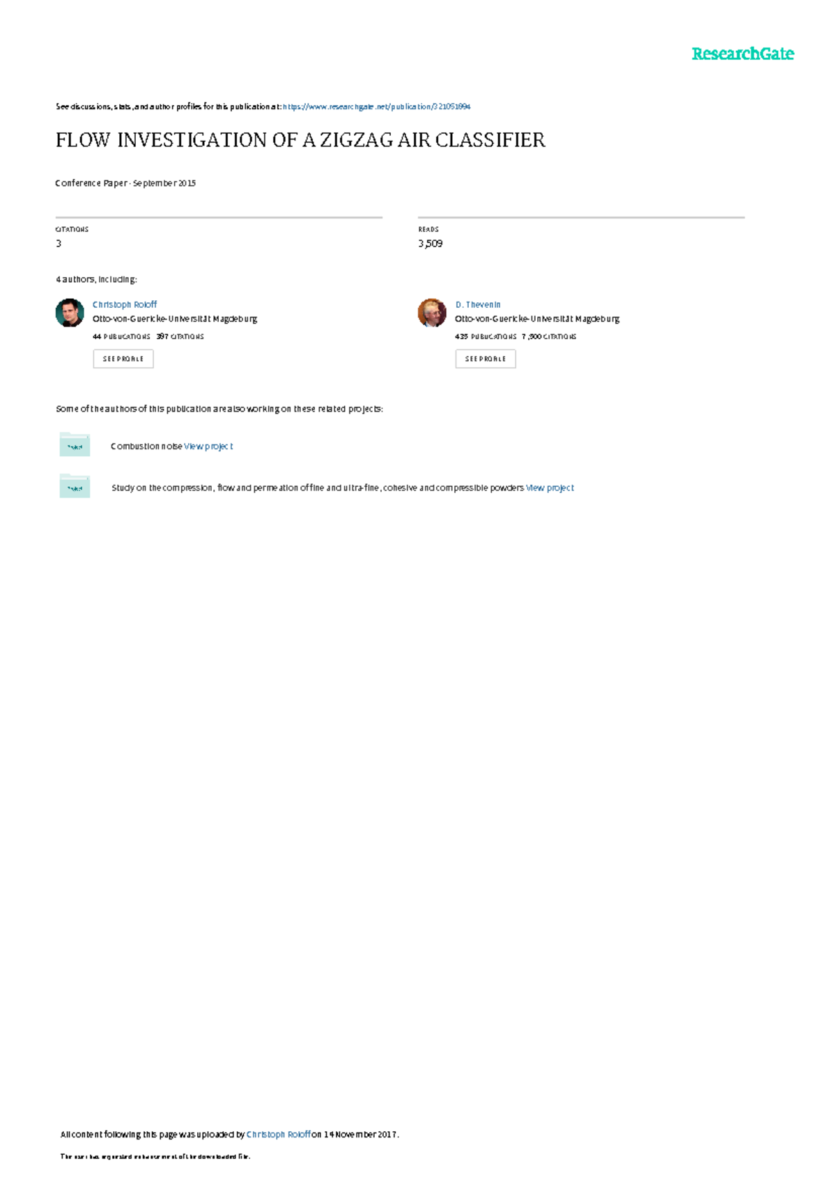Image resolution: width=836 pixels, height=1182 pixels.
Task: Open View project link for Combustion noise
Action: click(208, 446)
